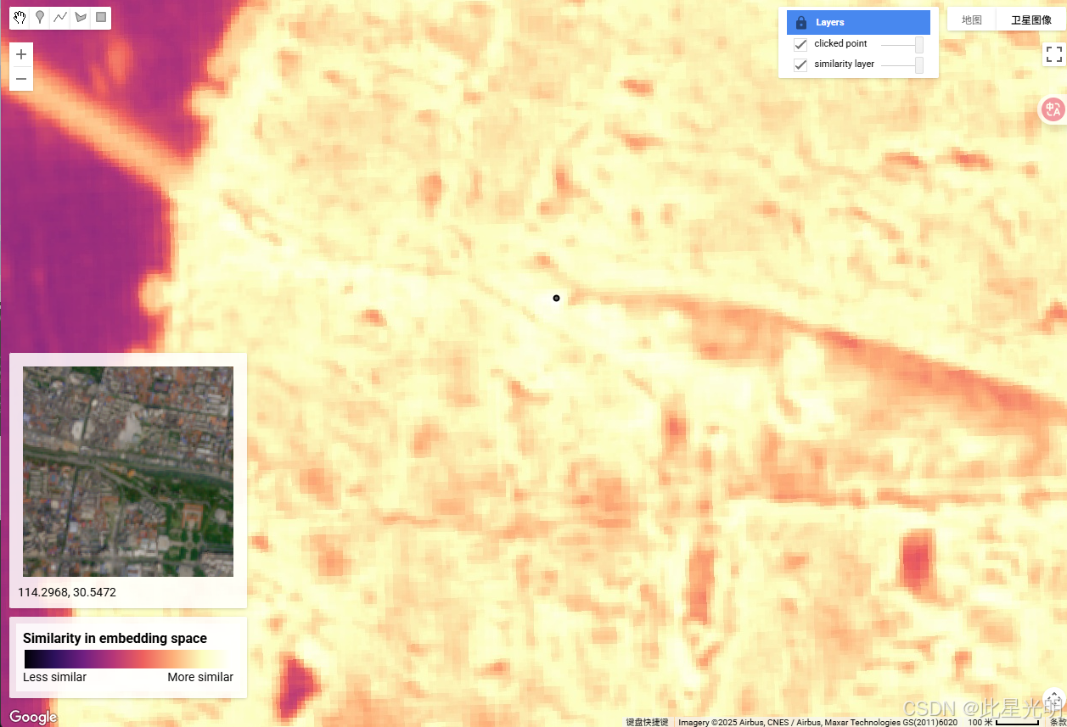
Task: Open the 键盘快捷键 keyboard shortcuts link
Action: click(x=647, y=722)
